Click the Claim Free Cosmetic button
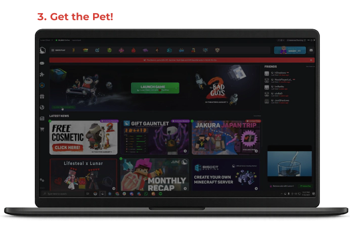The height and width of the screenshot is (242, 350). coord(64,107)
